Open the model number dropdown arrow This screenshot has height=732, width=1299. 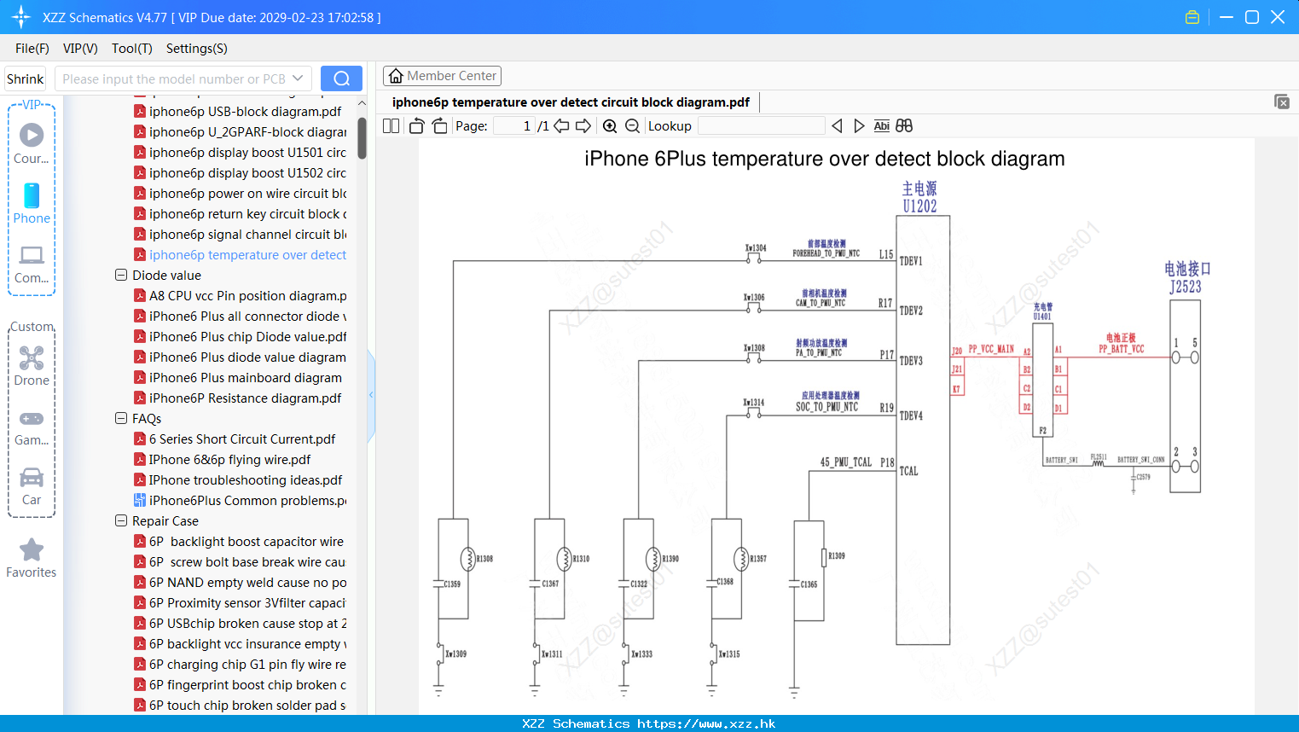(298, 78)
